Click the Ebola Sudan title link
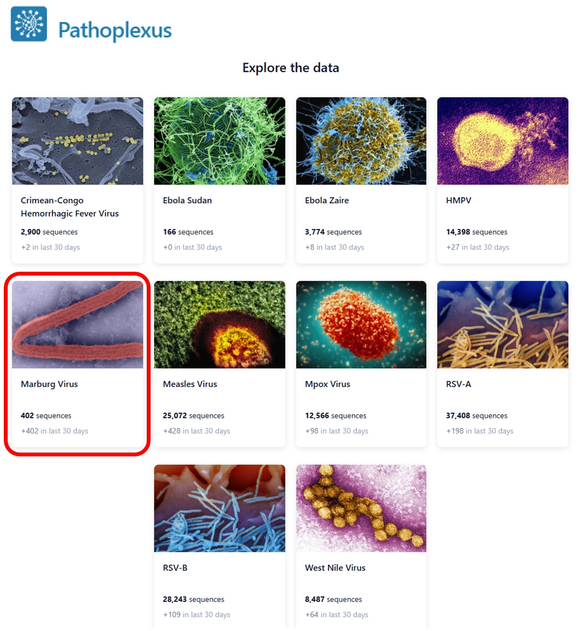578x631 pixels. pyautogui.click(x=187, y=200)
